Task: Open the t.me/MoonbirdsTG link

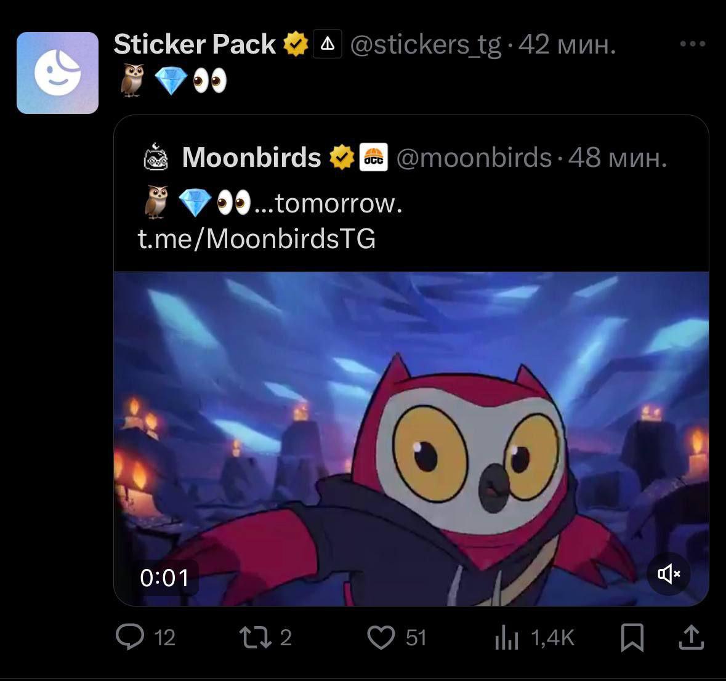Action: [257, 239]
